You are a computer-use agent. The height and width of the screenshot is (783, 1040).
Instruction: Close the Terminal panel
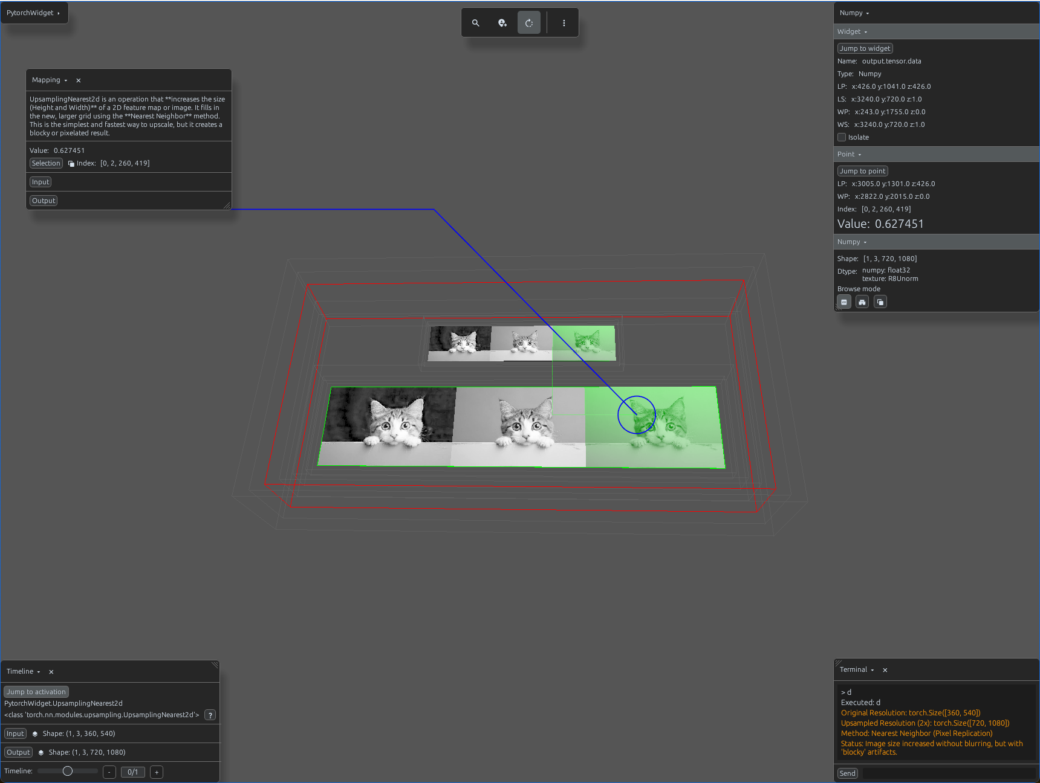click(885, 670)
